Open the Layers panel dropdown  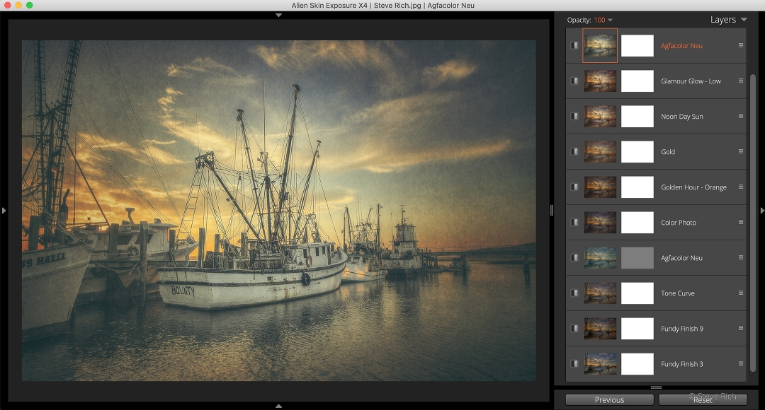point(742,19)
